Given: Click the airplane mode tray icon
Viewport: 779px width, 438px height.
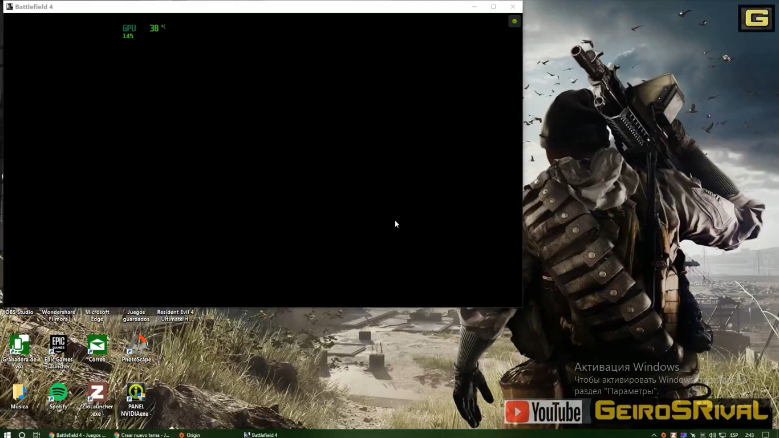Looking at the screenshot, I should coord(693,435).
